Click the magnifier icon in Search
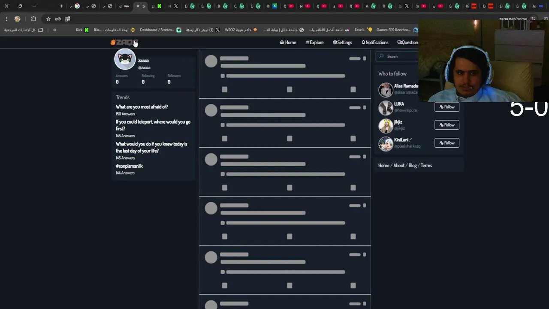The width and height of the screenshot is (549, 309). (381, 56)
